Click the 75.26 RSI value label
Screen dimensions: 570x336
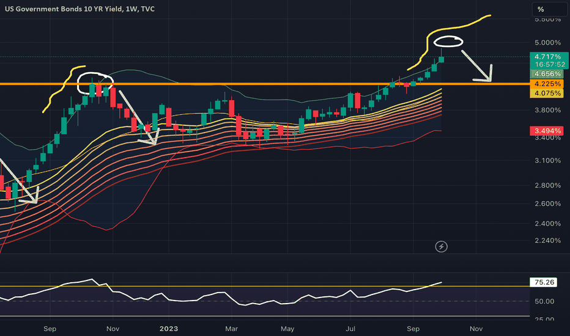544,282
